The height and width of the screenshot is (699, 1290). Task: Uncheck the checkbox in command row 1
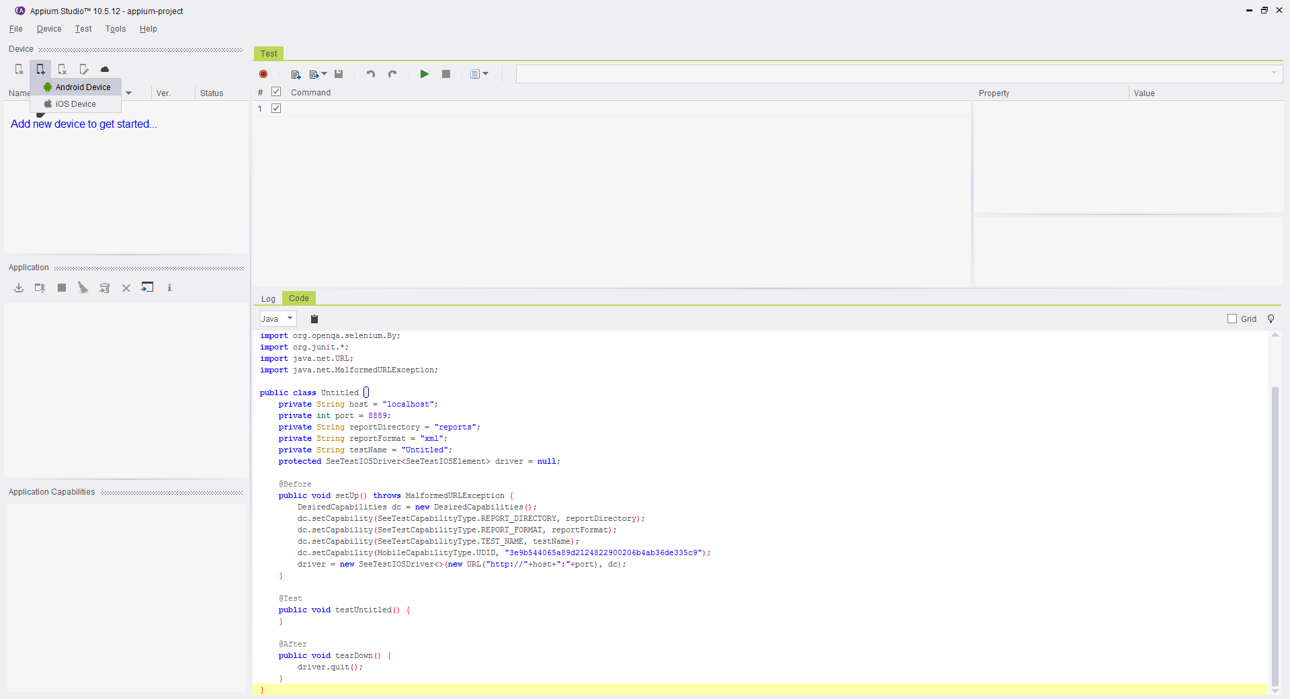(x=276, y=108)
